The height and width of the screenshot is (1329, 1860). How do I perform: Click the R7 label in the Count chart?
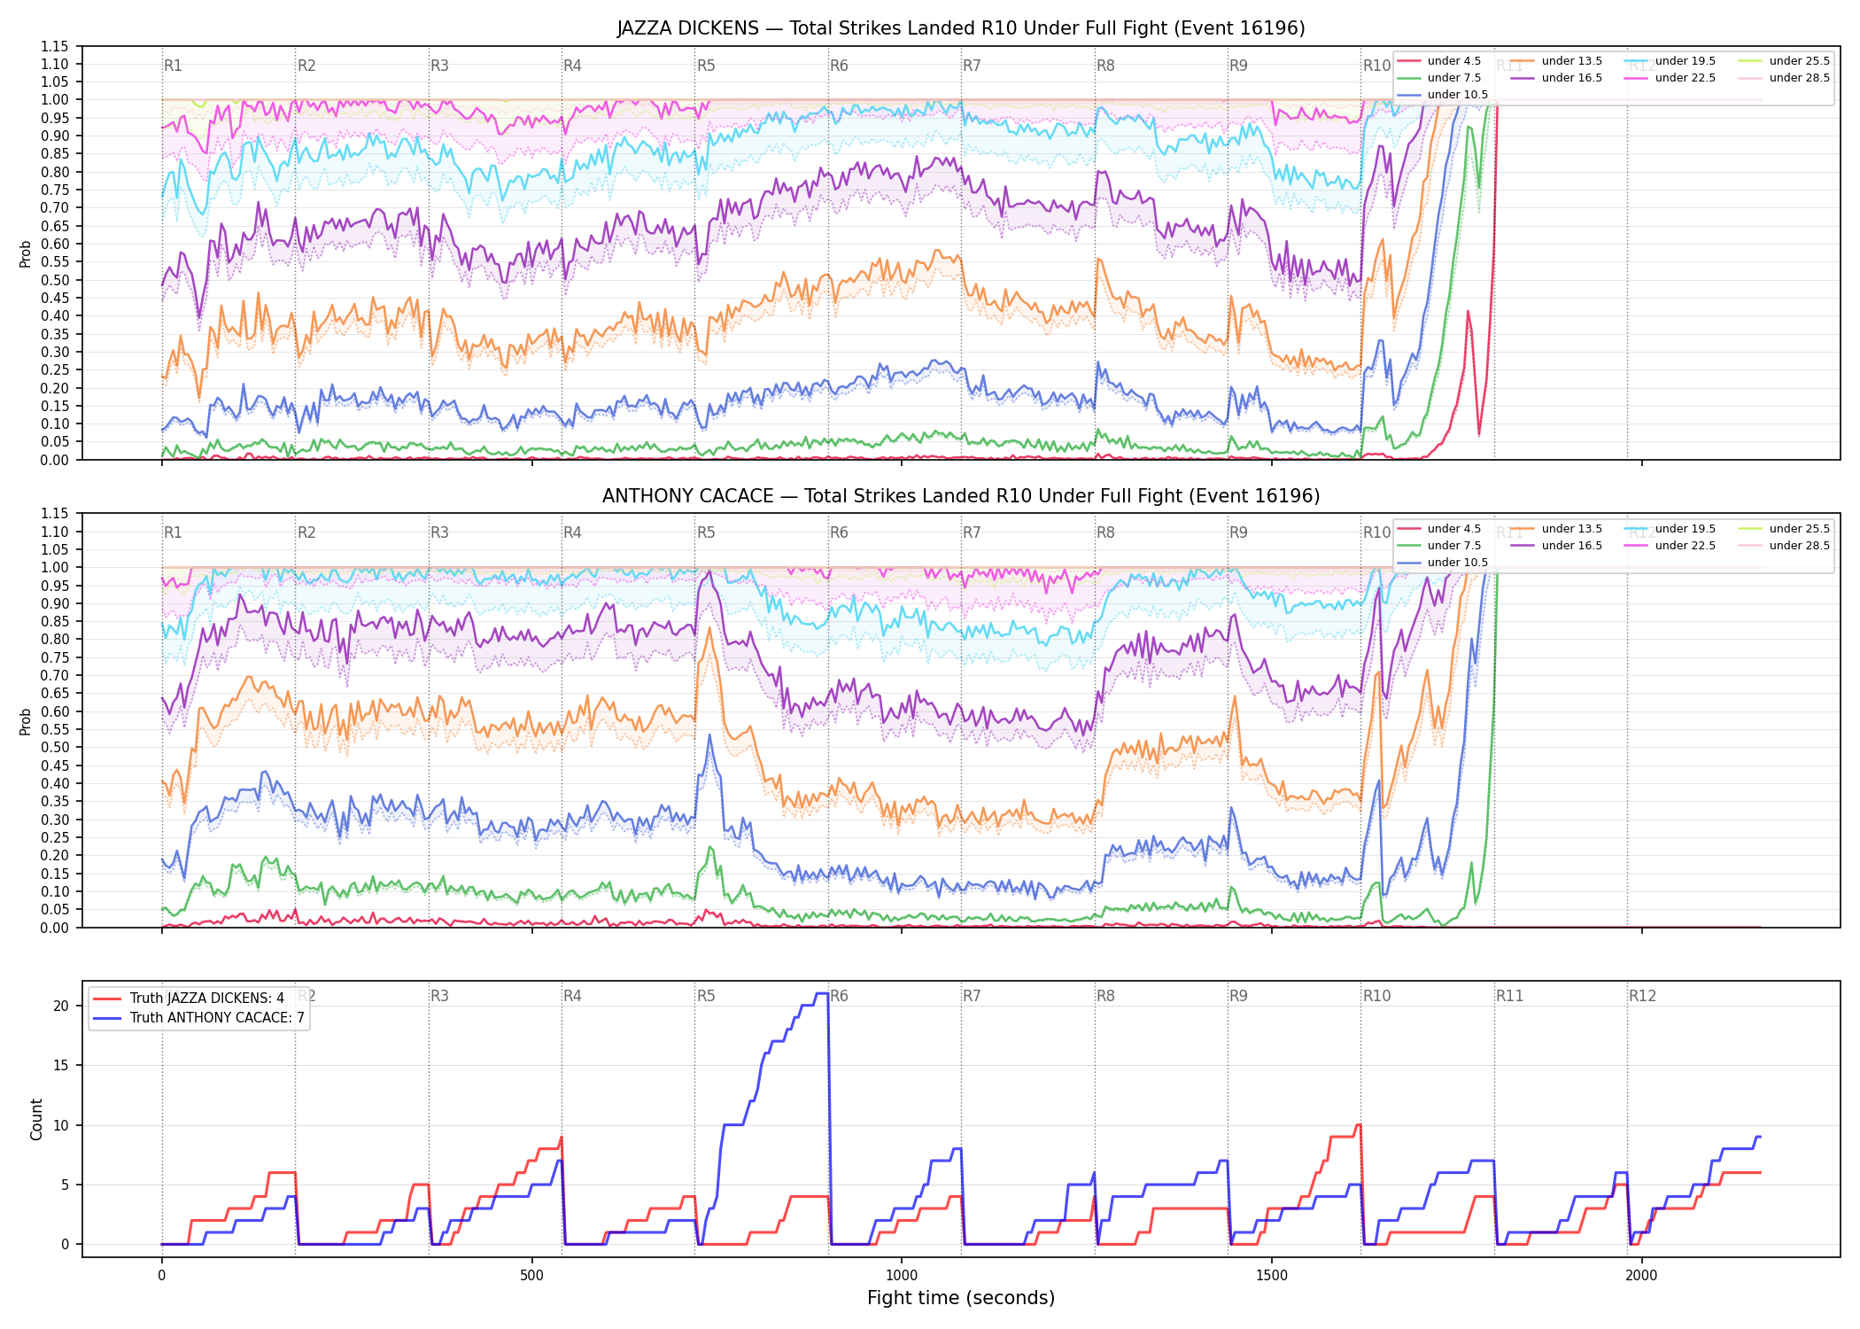click(x=972, y=996)
